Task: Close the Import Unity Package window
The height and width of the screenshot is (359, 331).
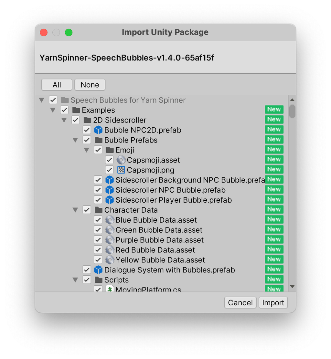Action: (44, 33)
